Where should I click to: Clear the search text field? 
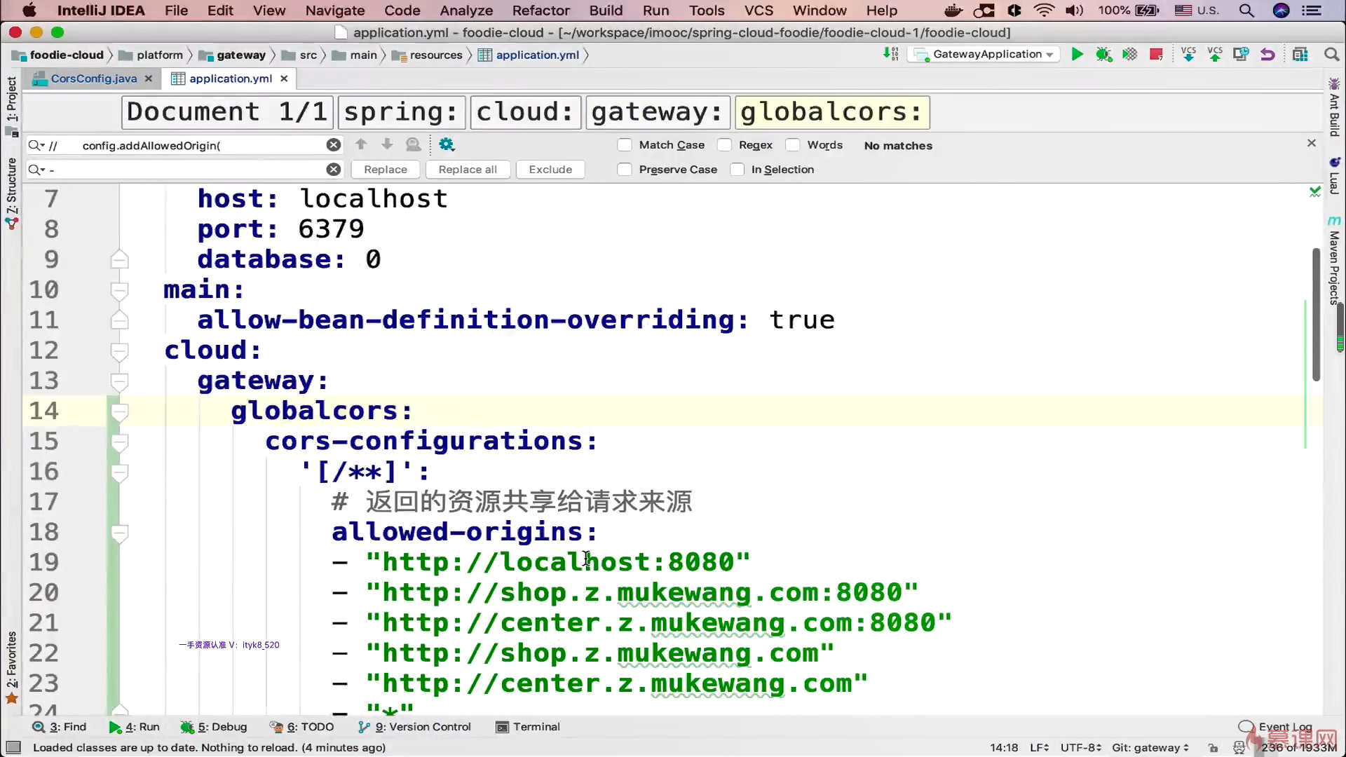click(x=334, y=145)
